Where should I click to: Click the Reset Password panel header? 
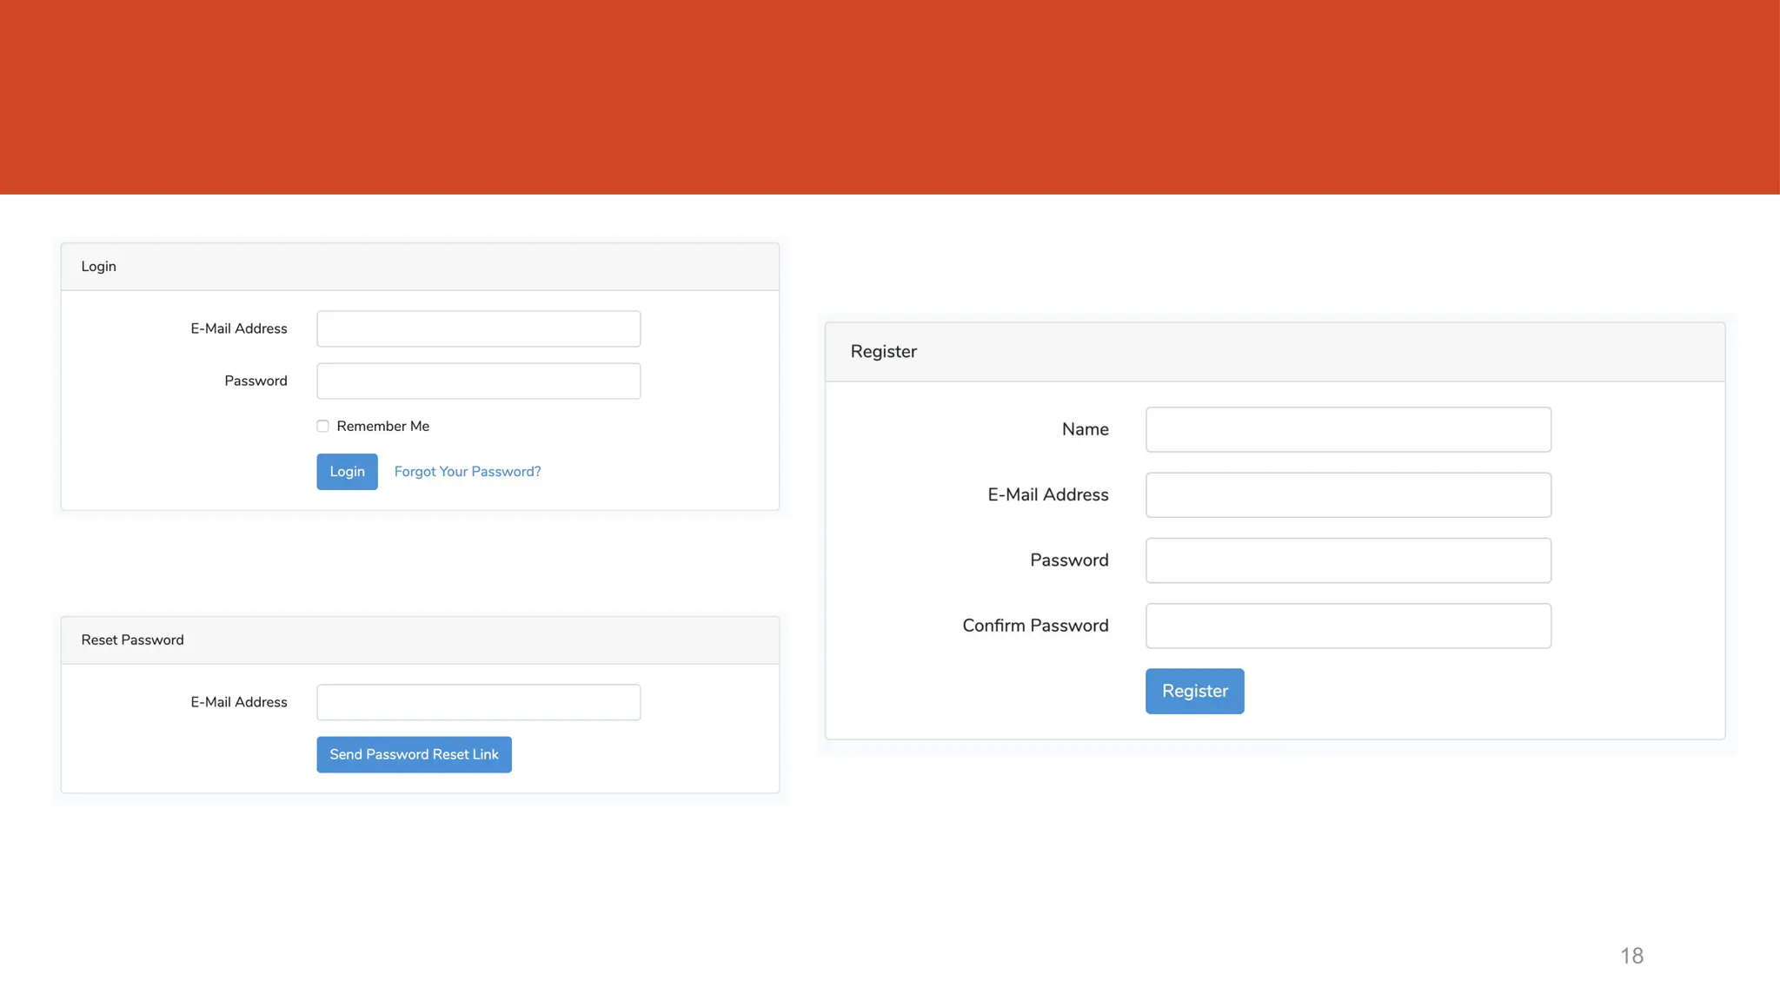(420, 640)
